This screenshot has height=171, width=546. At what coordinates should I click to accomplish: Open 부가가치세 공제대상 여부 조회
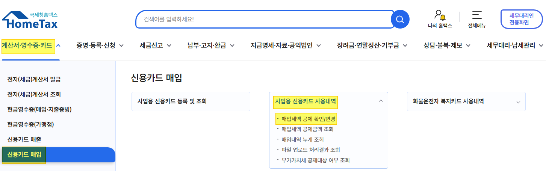tap(315, 160)
